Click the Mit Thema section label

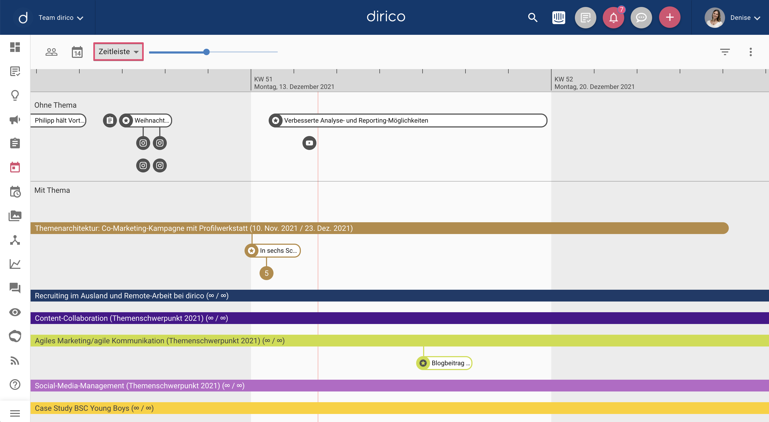(x=52, y=190)
